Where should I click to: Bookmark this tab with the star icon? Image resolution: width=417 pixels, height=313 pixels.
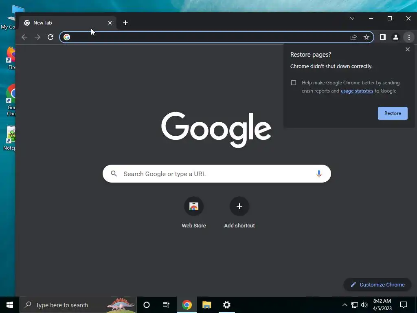[367, 37]
